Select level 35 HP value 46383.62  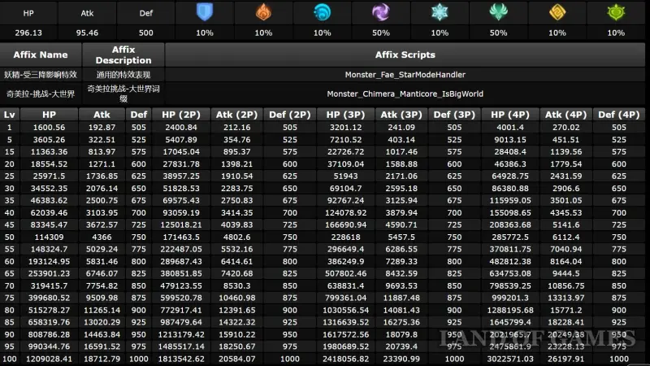[49, 200]
